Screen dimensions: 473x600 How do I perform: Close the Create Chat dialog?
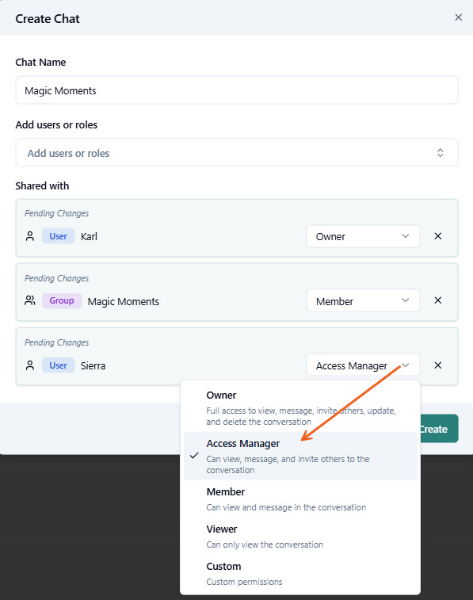(458, 17)
